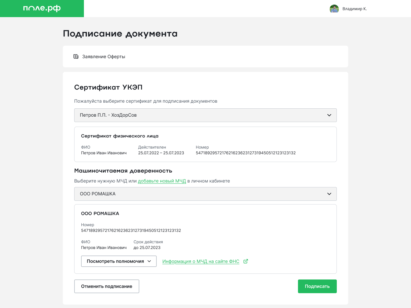The image size is (411, 308).
Task: Click the user avatar picture
Action: (x=334, y=9)
